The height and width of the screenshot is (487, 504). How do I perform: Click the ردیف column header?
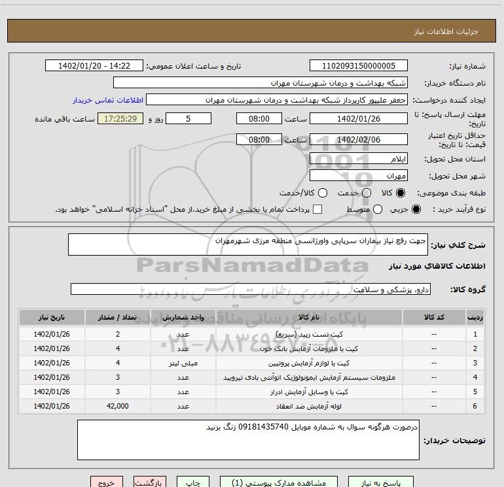(475, 317)
